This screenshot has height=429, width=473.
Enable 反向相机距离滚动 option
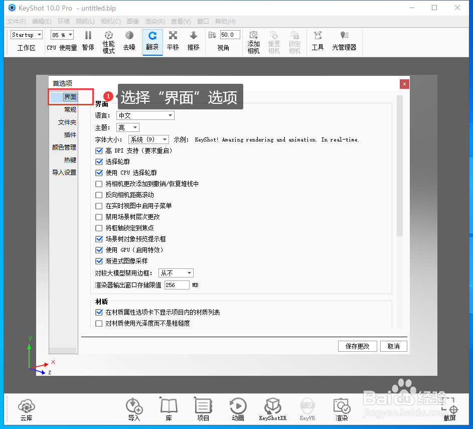click(x=98, y=195)
